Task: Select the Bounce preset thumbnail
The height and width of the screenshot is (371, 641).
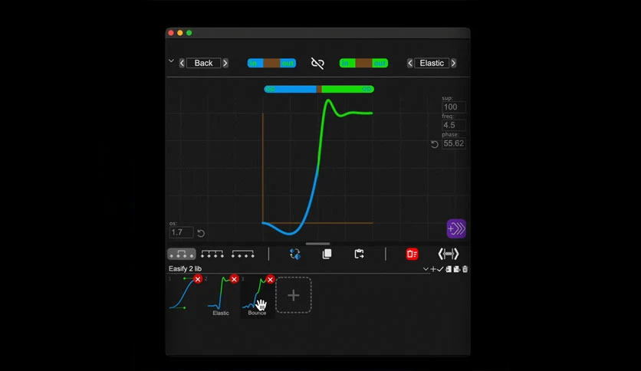Action: coord(257,297)
